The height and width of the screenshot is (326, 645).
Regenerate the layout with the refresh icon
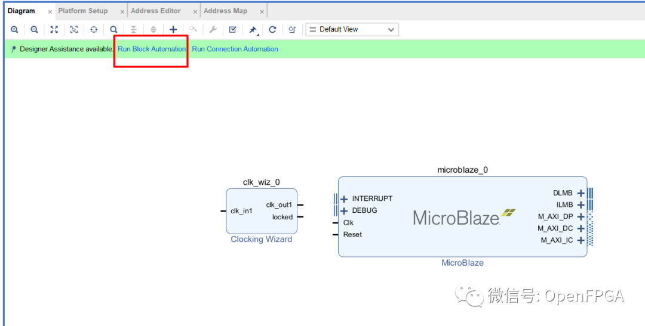coord(272,30)
